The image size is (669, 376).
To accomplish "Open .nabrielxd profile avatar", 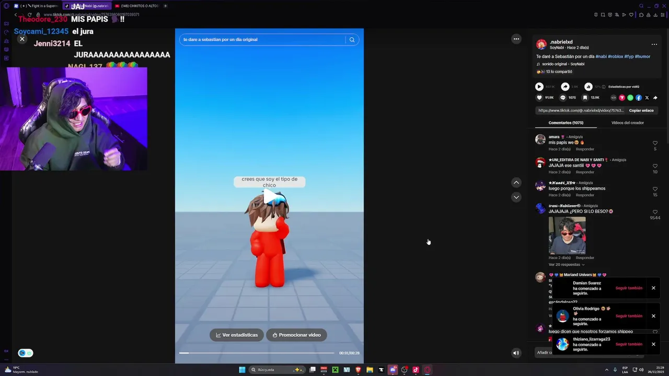I will (x=541, y=44).
